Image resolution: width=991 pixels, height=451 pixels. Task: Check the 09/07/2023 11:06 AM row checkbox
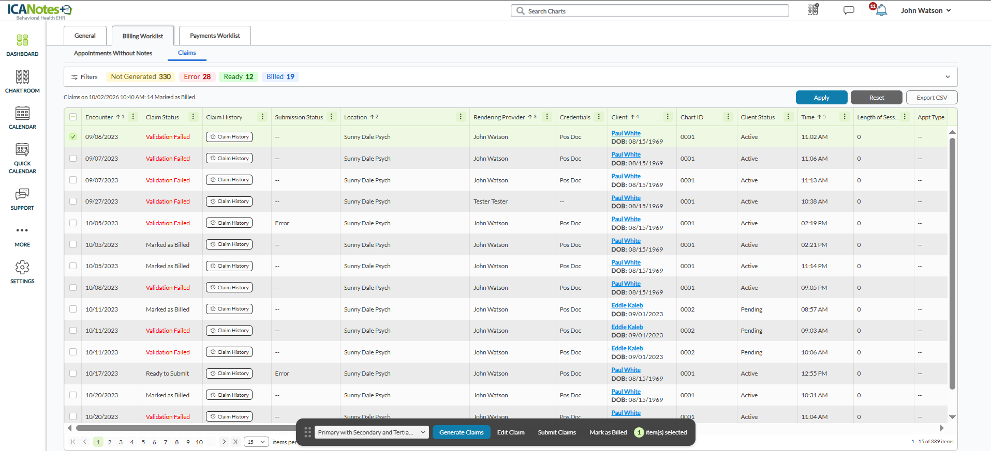(73, 159)
